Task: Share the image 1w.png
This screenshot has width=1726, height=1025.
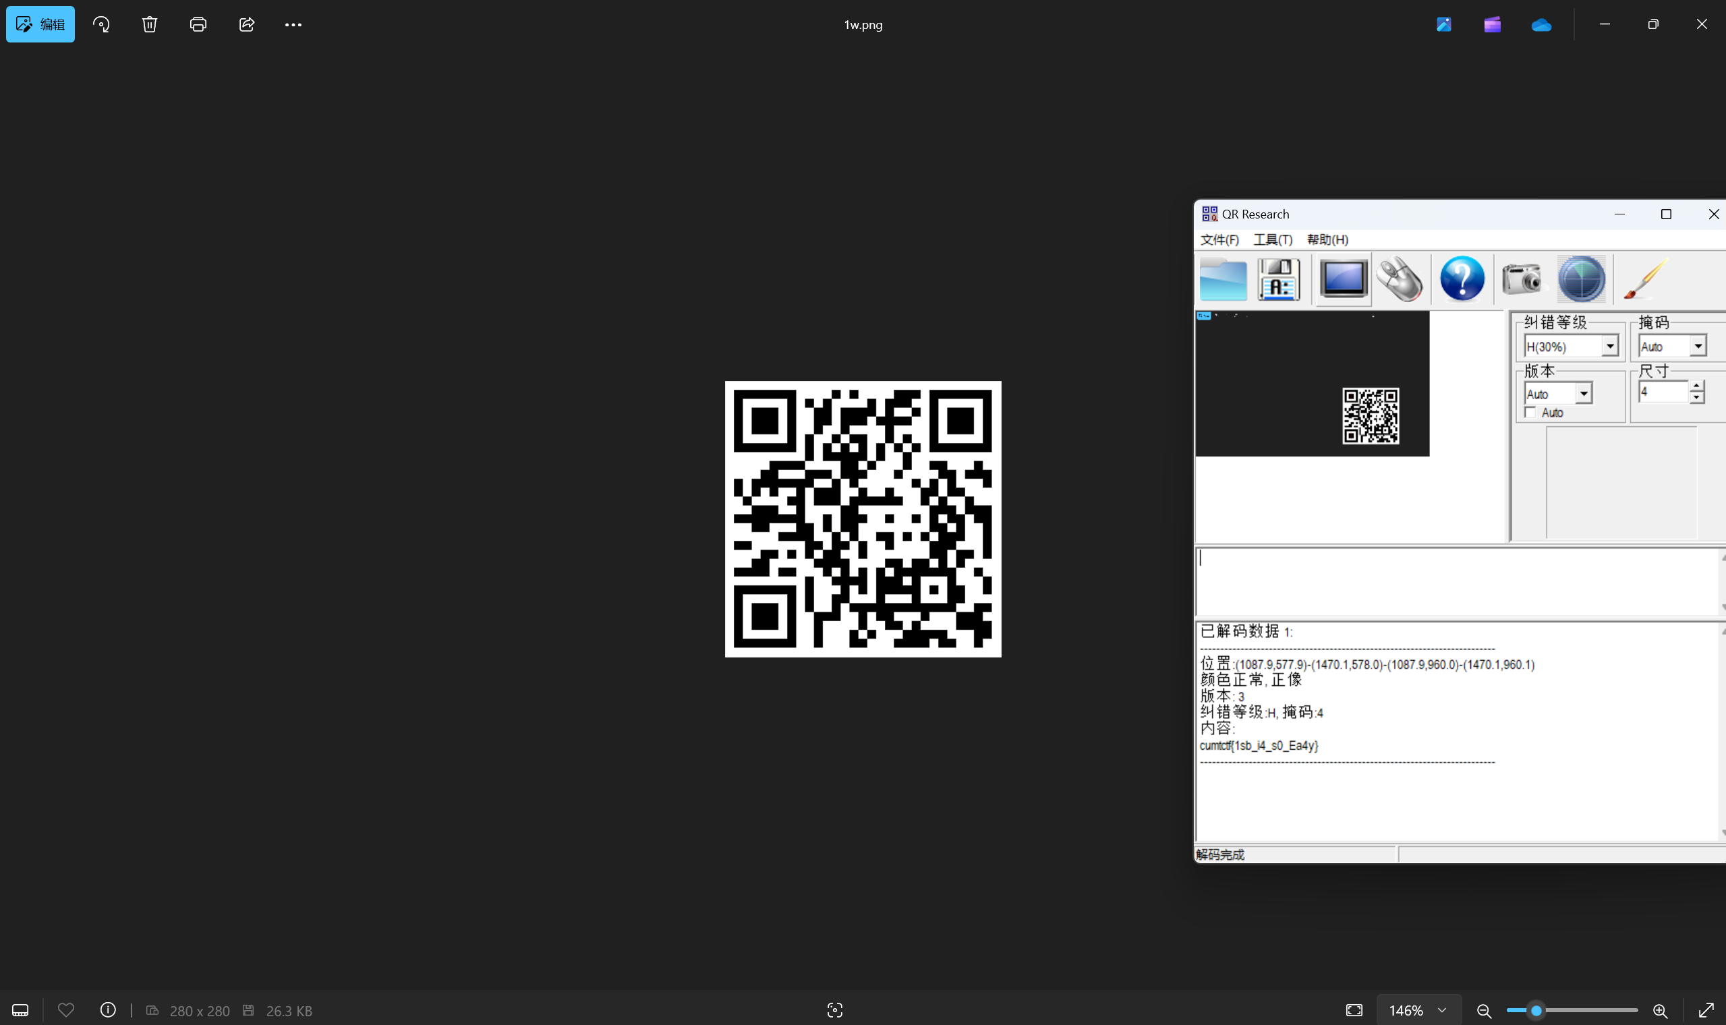Action: (247, 24)
